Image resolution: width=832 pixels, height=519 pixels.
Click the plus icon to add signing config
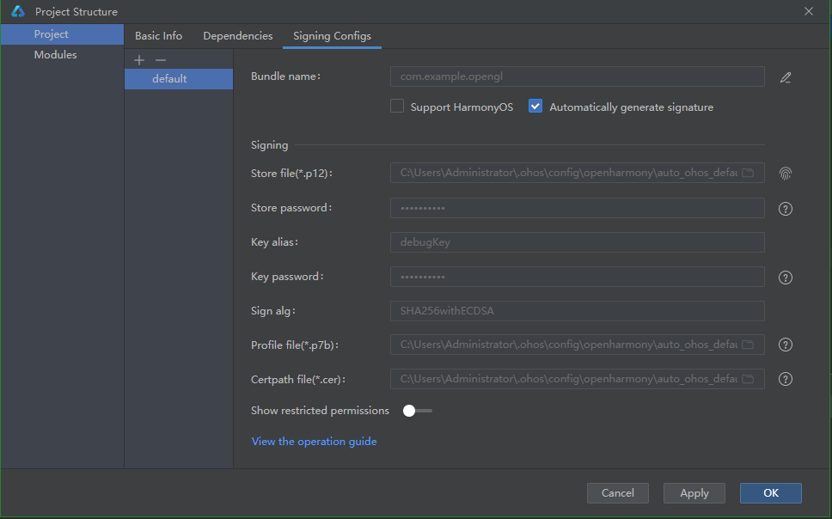point(140,60)
